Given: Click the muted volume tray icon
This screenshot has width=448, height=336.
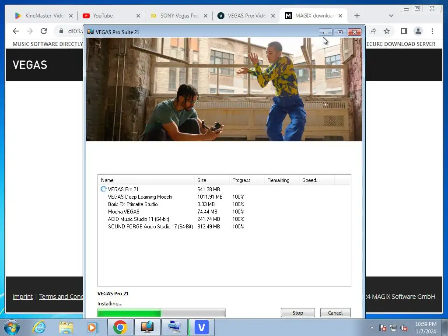Looking at the screenshot, I should (x=404, y=328).
